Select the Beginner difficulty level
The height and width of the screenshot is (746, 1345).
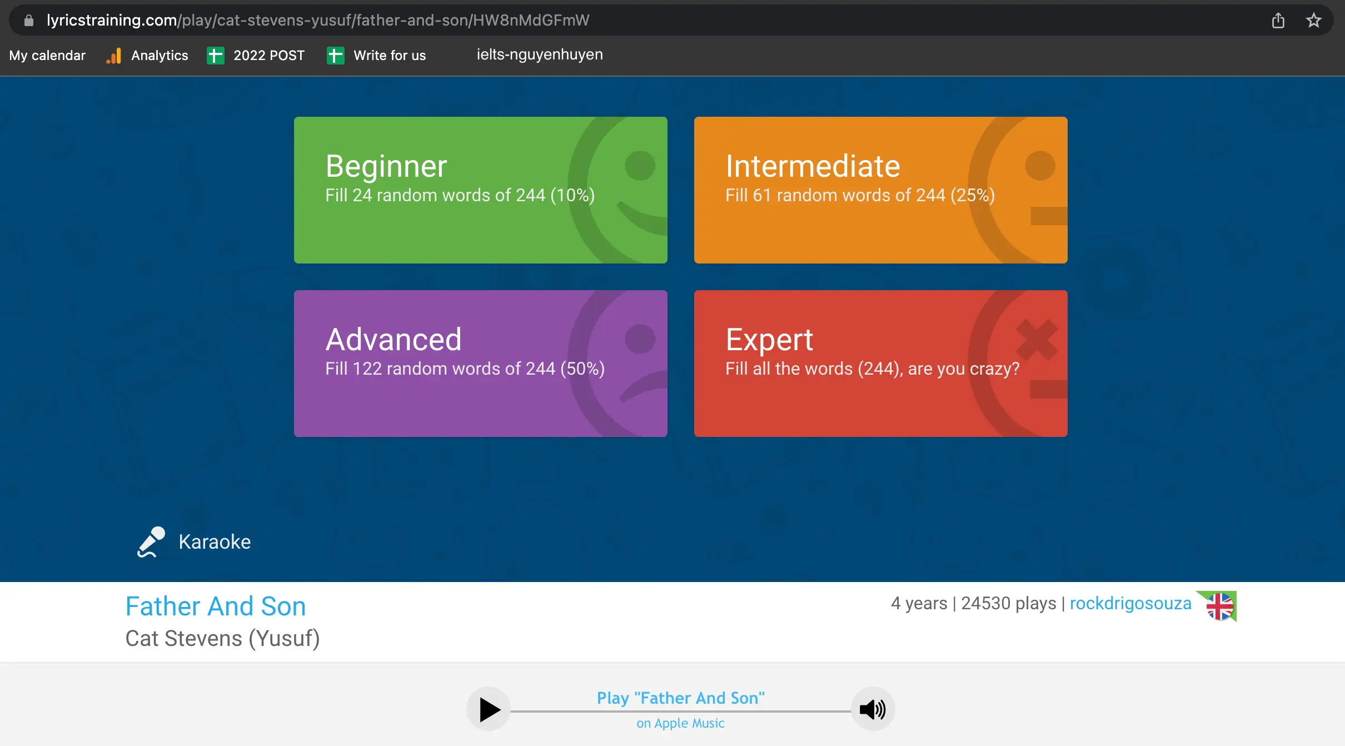pos(480,190)
